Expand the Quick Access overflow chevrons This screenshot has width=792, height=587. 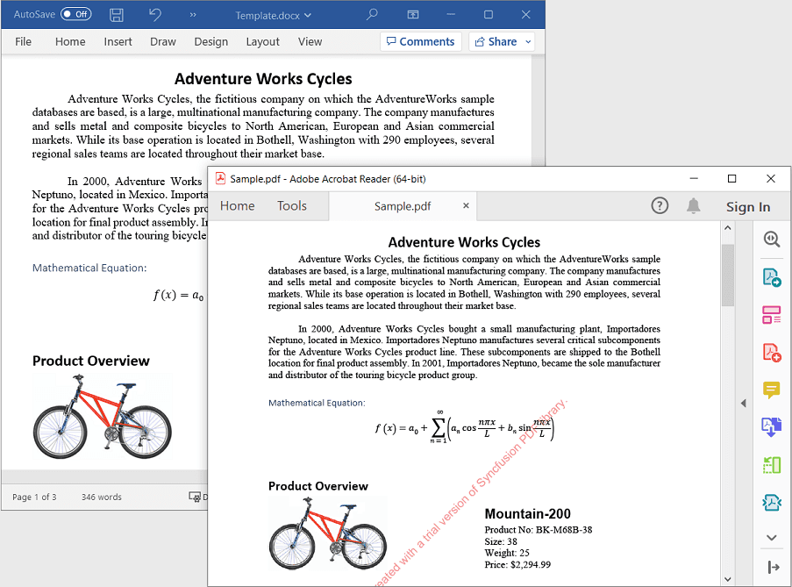(x=193, y=15)
